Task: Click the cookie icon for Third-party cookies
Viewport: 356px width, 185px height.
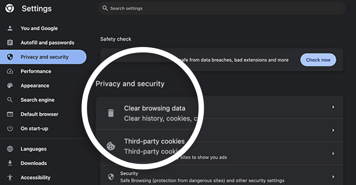Action: tap(111, 146)
